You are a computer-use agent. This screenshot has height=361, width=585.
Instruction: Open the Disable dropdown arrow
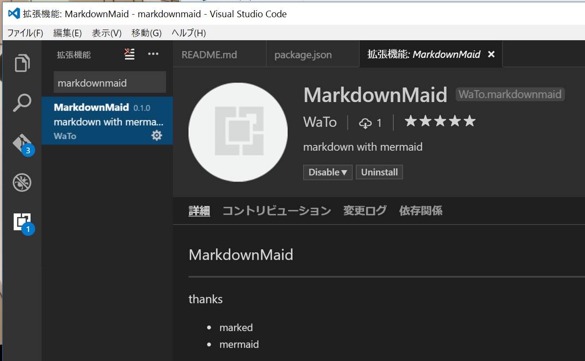point(344,172)
